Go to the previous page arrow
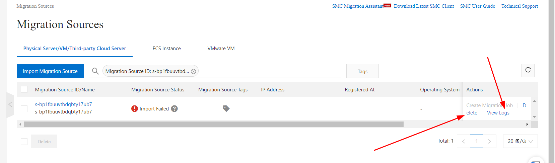This screenshot has width=555, height=163. 464,141
